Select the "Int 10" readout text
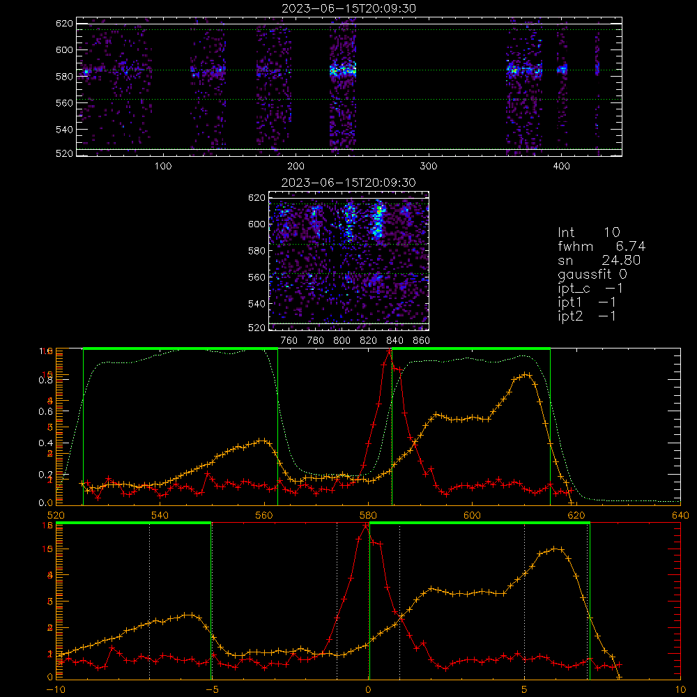The height and width of the screenshot is (697, 697). 588,233
